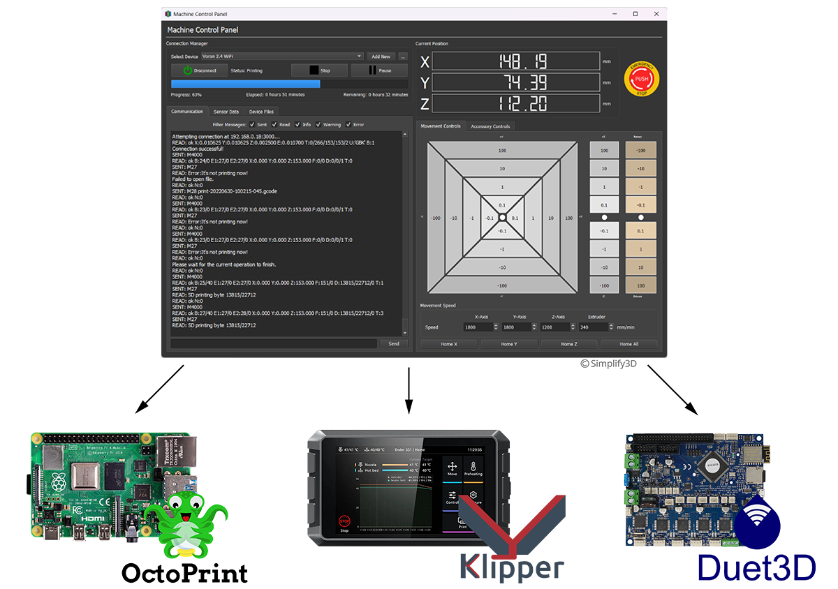Image resolution: width=838 pixels, height=589 pixels.
Task: Jog -X by 100 mm
Action: (436, 218)
